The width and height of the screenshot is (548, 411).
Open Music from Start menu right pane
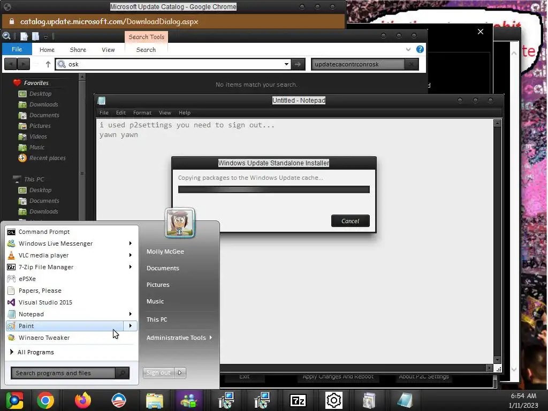click(x=155, y=301)
